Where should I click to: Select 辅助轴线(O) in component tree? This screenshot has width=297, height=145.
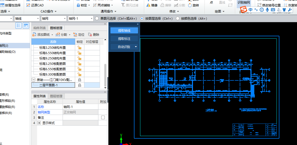coord(8,52)
